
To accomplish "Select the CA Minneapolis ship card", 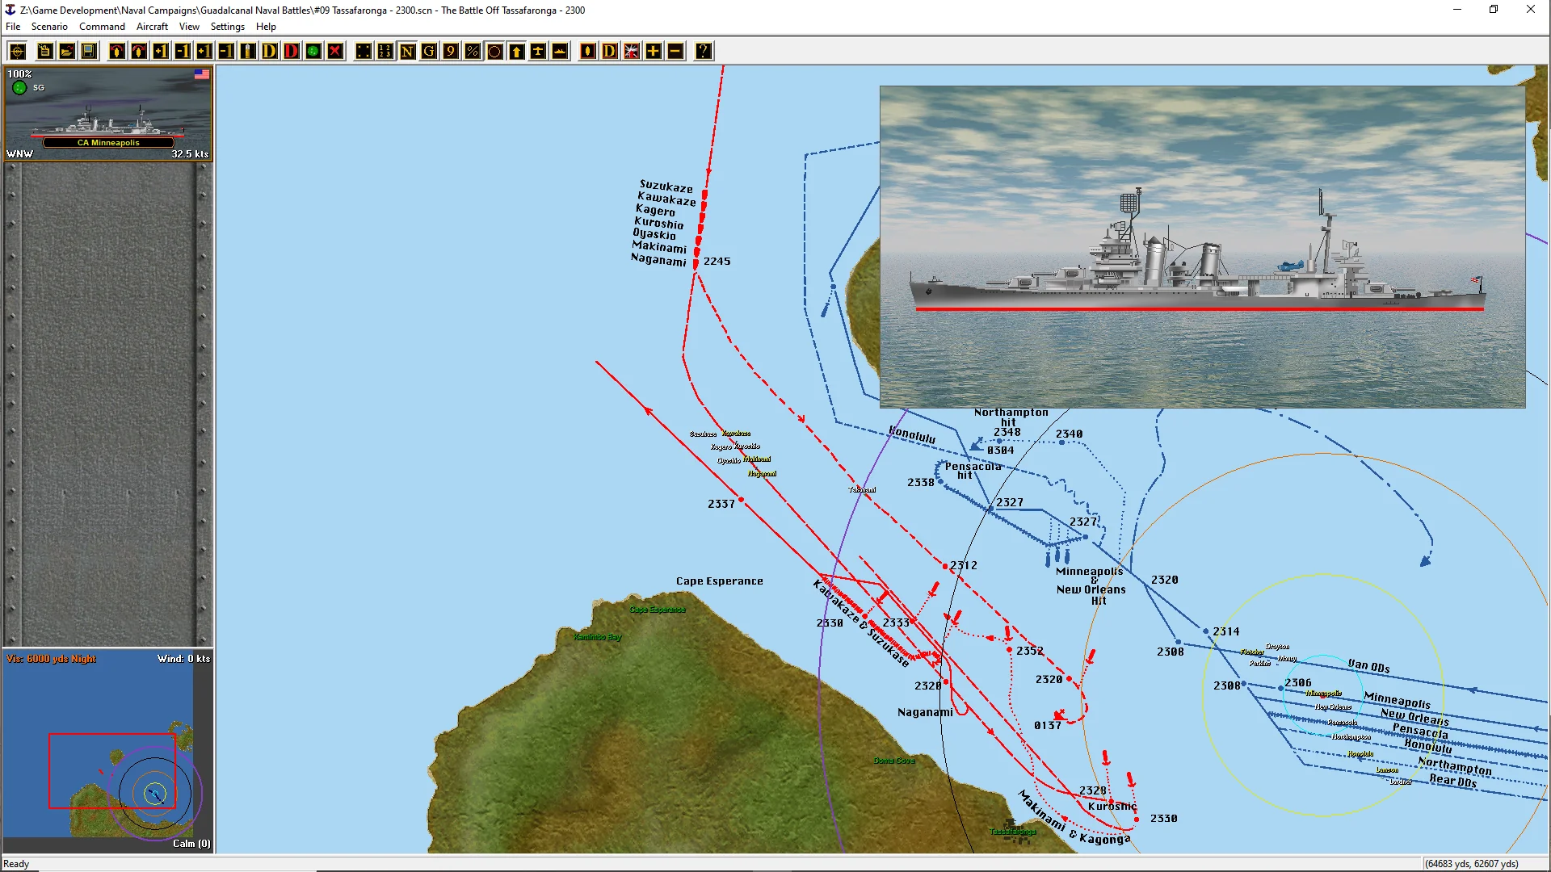I will pos(108,114).
